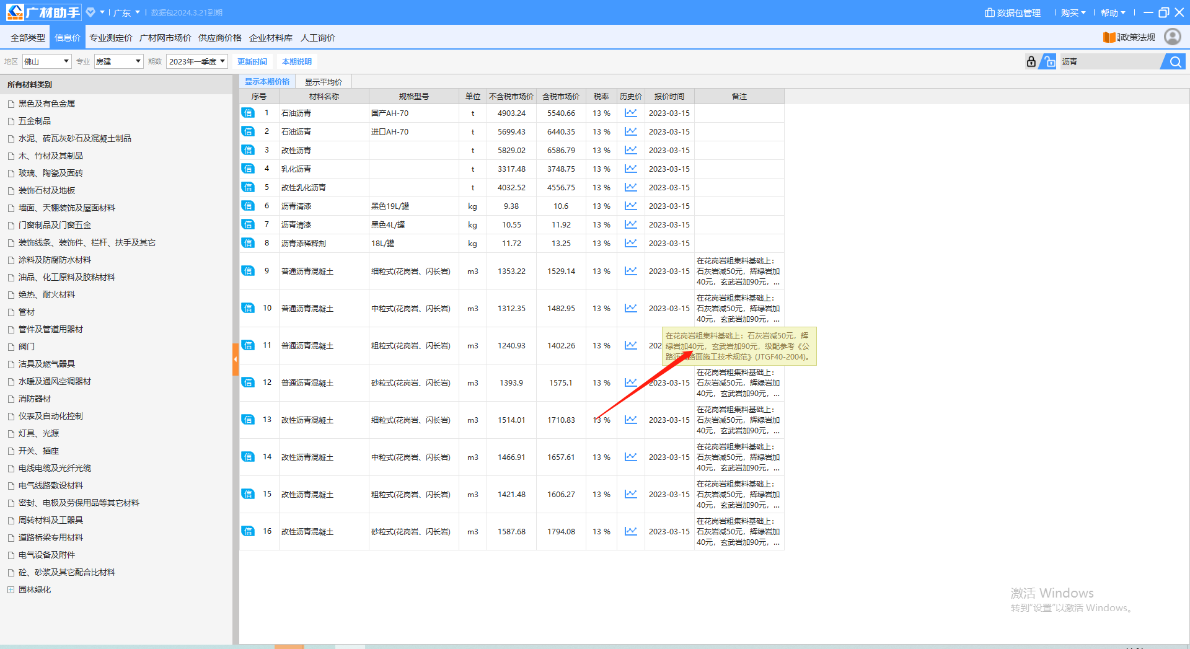Click the 材料名称 column header
Screen dimensions: 1190x649
(x=324, y=96)
